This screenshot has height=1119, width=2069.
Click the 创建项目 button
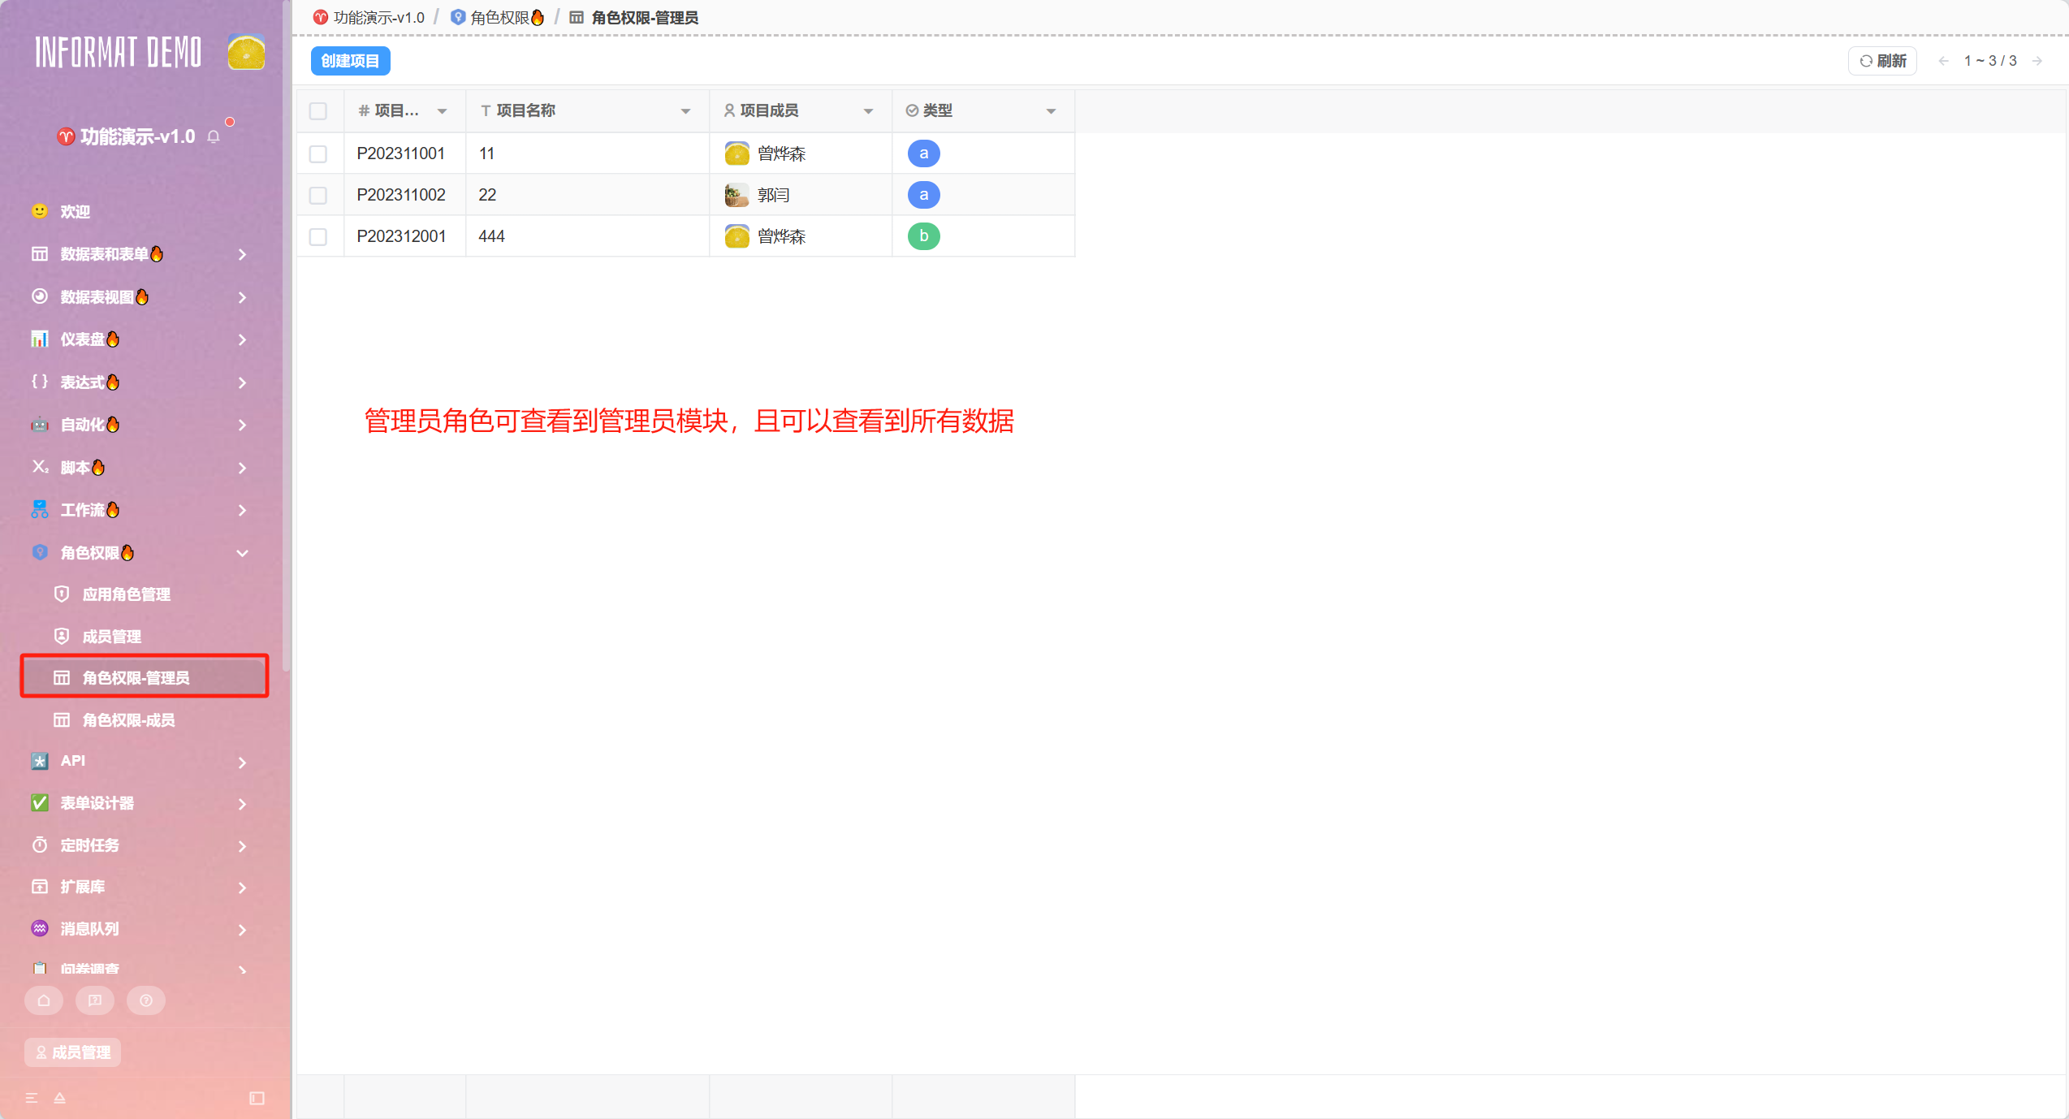[350, 61]
